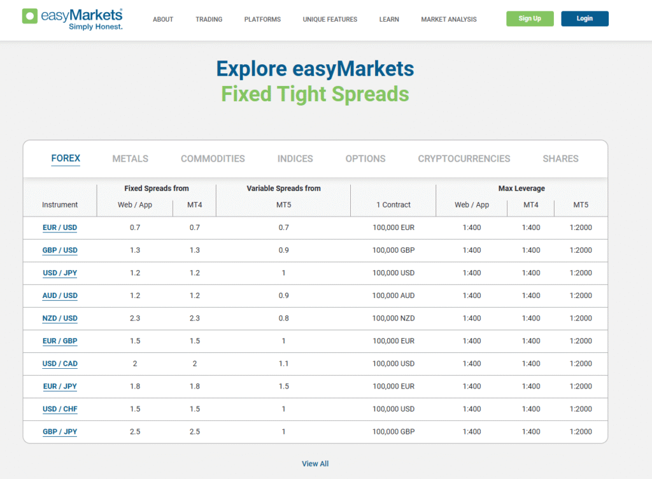Viewport: 652px width, 479px height.
Task: Expand the Market Analysis menu
Action: 448,19
